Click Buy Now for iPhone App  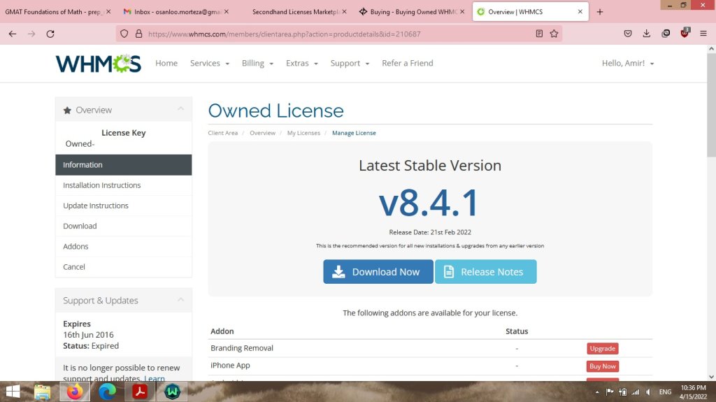click(602, 366)
